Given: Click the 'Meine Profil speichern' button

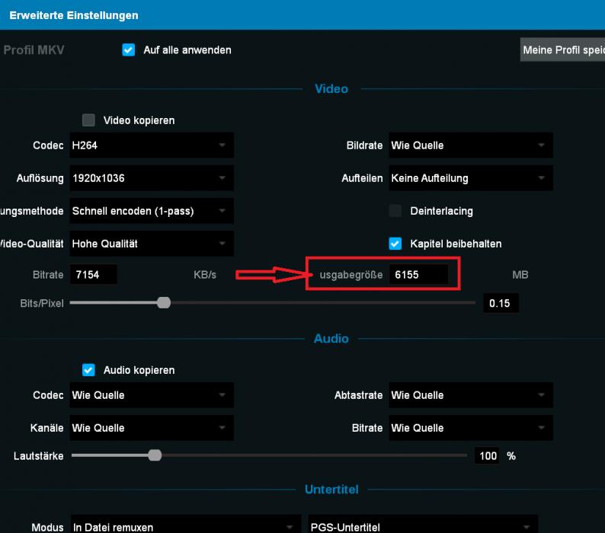Looking at the screenshot, I should click(x=562, y=50).
